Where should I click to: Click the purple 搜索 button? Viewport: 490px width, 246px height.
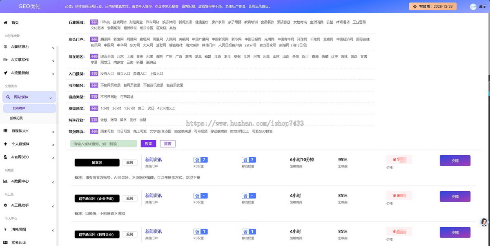click(x=148, y=144)
